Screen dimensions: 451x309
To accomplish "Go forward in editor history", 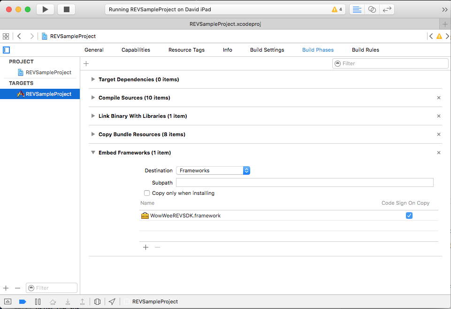I will click(x=32, y=36).
